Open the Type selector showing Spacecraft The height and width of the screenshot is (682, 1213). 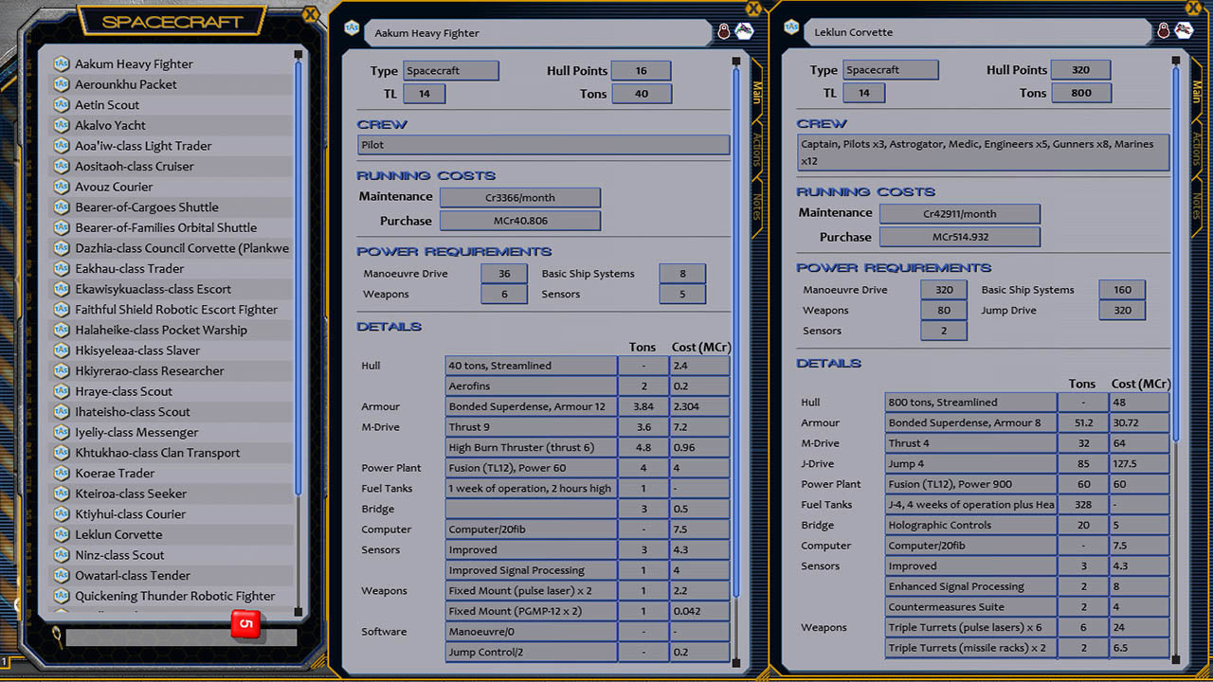pos(451,70)
